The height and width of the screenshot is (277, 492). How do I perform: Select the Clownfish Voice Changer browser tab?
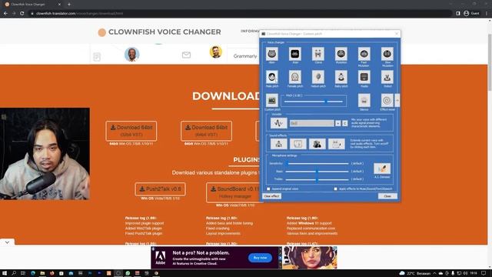32,5
